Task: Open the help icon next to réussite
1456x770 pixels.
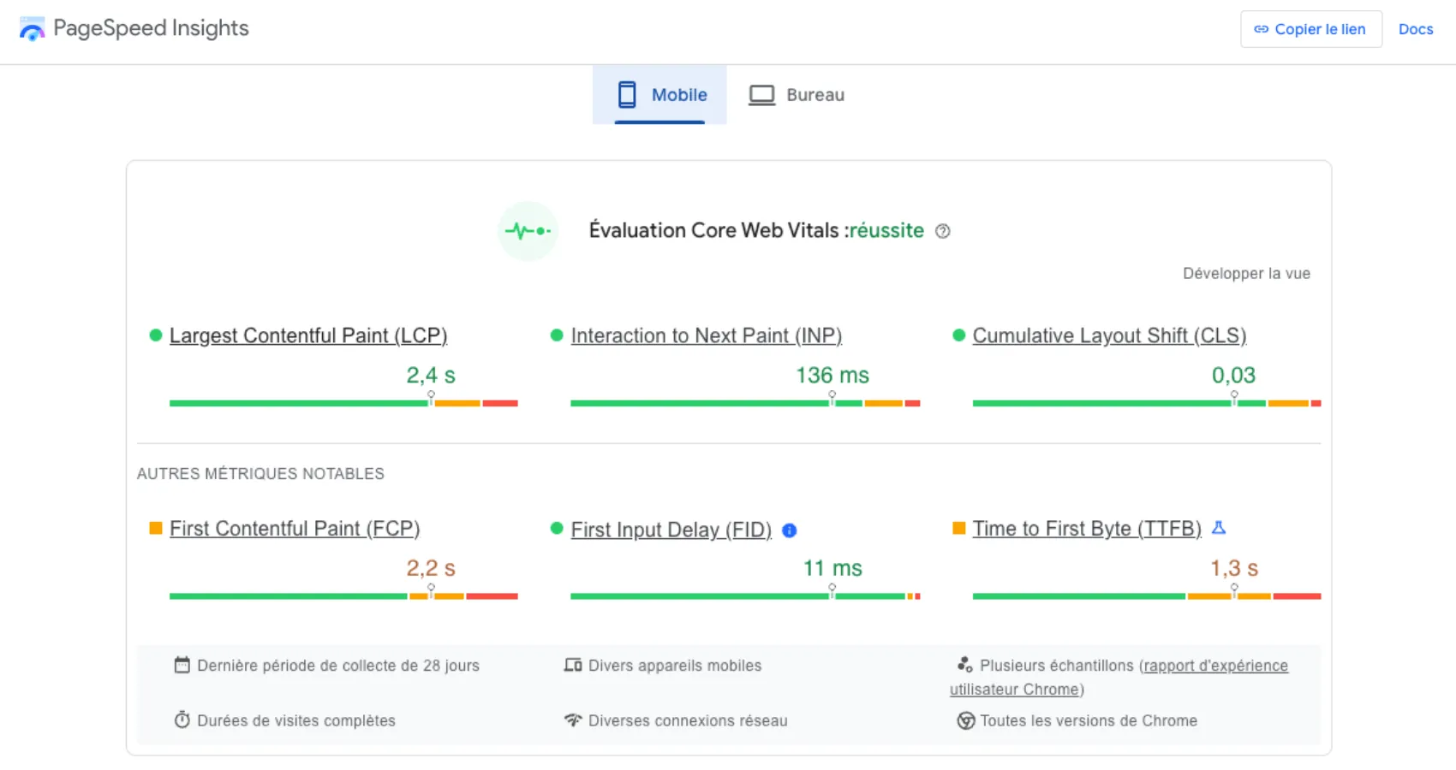Action: pyautogui.click(x=942, y=230)
